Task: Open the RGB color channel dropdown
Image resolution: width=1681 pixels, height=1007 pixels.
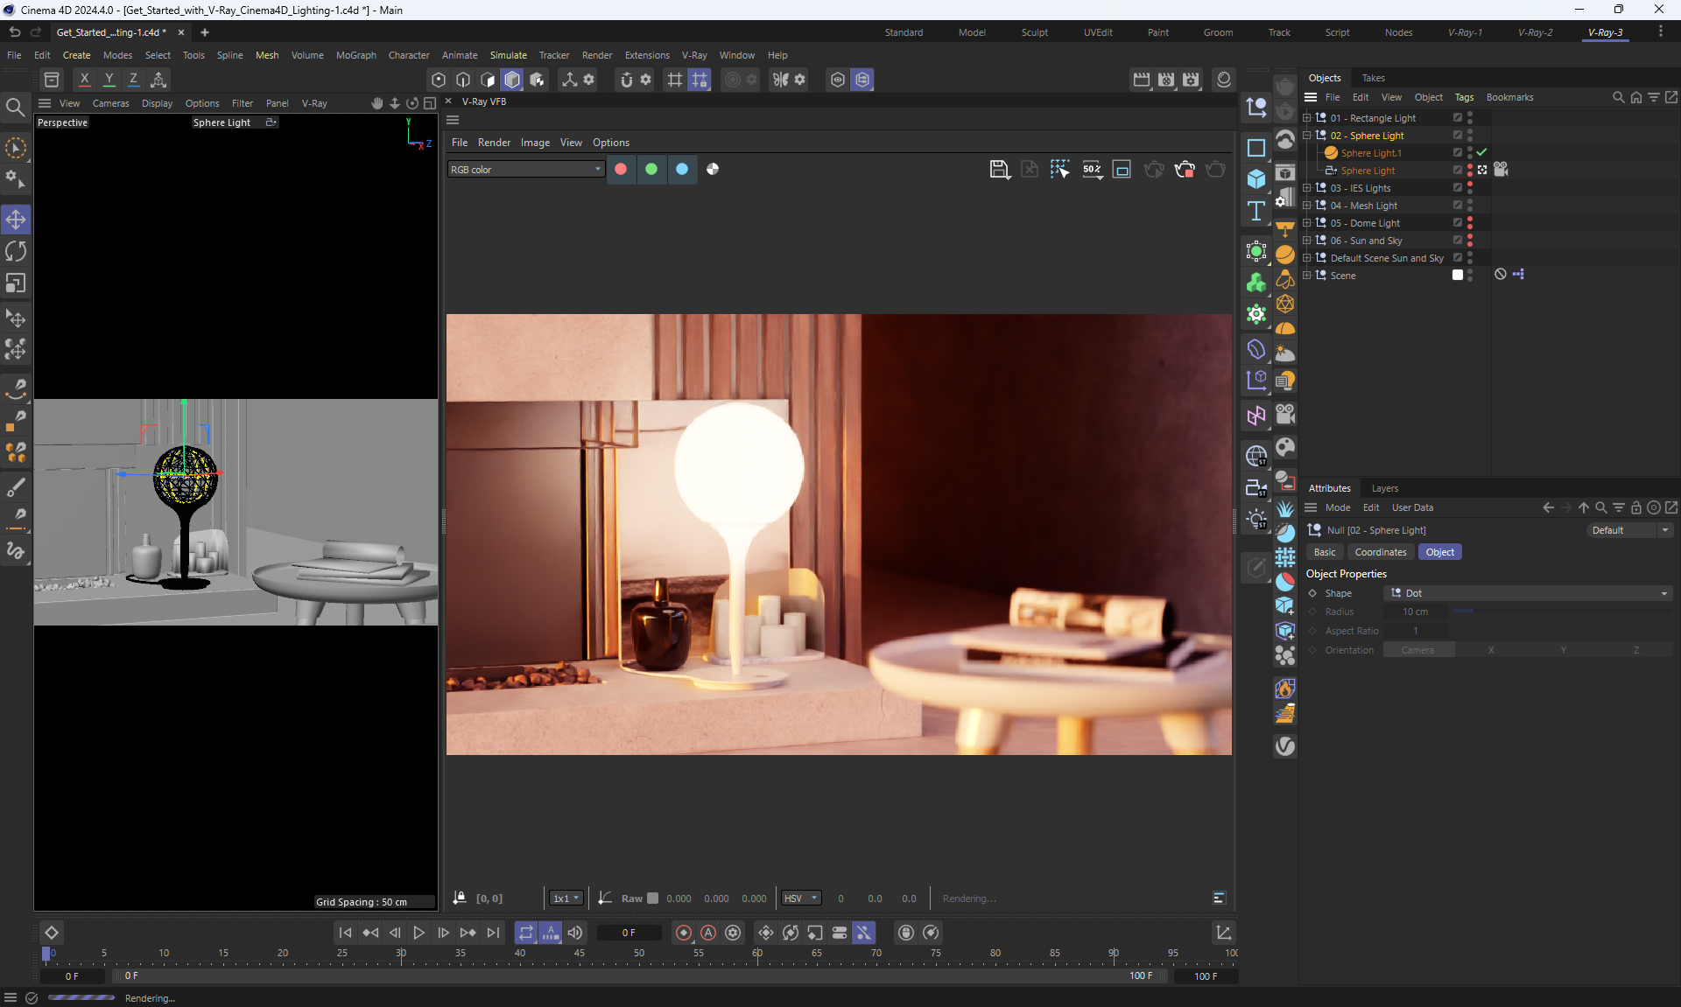Action: 525,170
